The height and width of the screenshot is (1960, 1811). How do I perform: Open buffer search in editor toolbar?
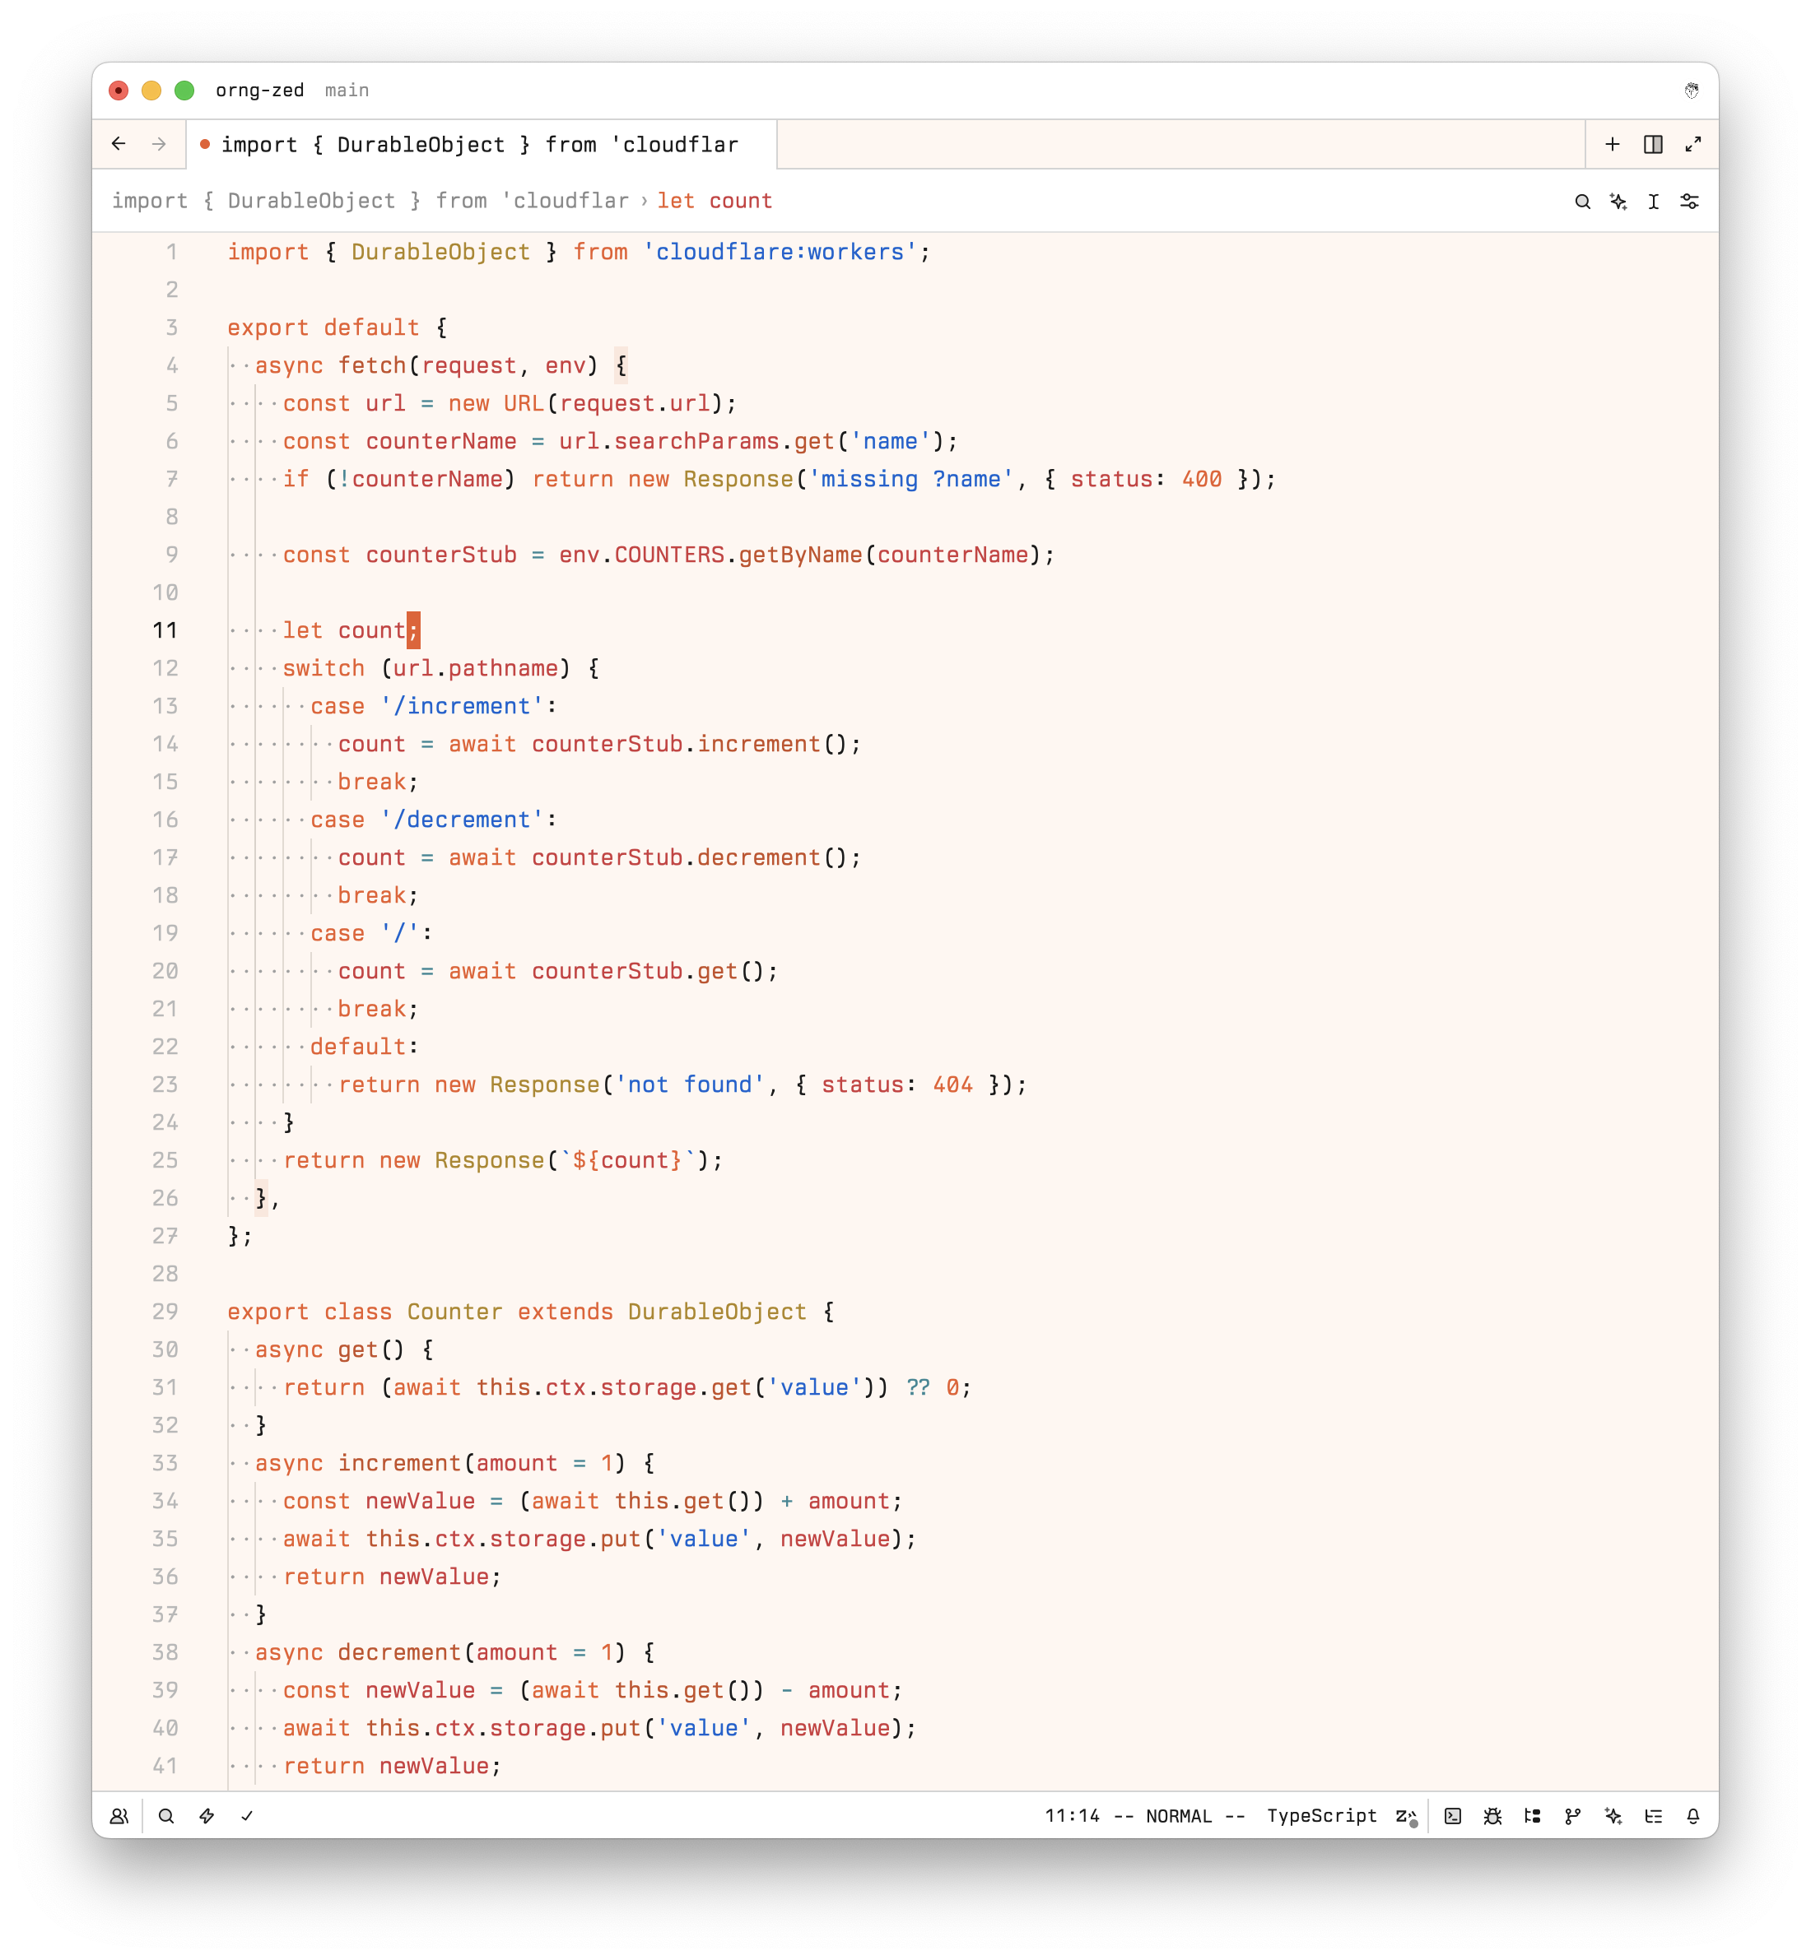click(1581, 202)
